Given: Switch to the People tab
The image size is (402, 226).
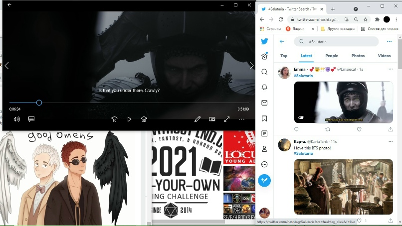Looking at the screenshot, I should (332, 56).
